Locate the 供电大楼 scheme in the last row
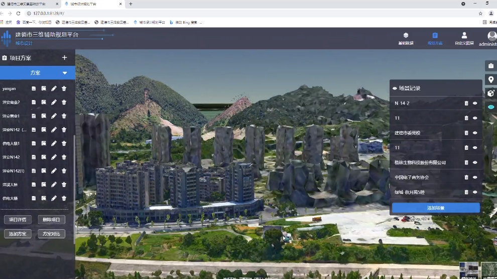 tap(44, 198)
